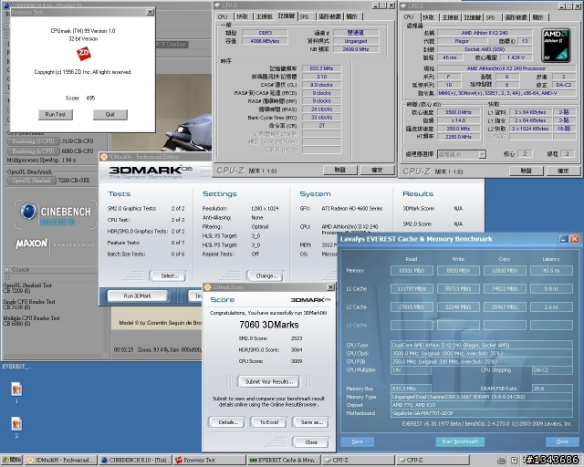This screenshot has width=584, height=467.
Task: Click the Memory Latency field 43.5 ns
Action: pos(551,271)
